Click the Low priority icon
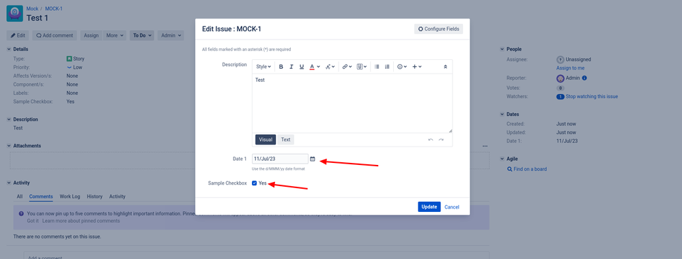Image resolution: width=682 pixels, height=259 pixels. click(x=69, y=67)
